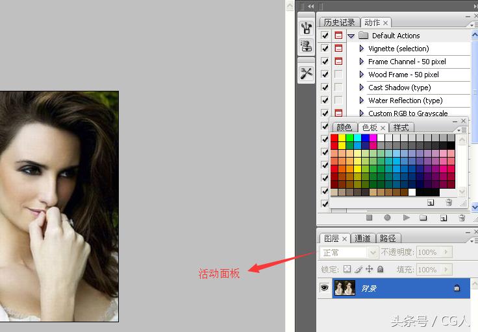478x332 pixels.
Task: Toggle dialog icon for Frame Channel
Action: [x=338, y=61]
